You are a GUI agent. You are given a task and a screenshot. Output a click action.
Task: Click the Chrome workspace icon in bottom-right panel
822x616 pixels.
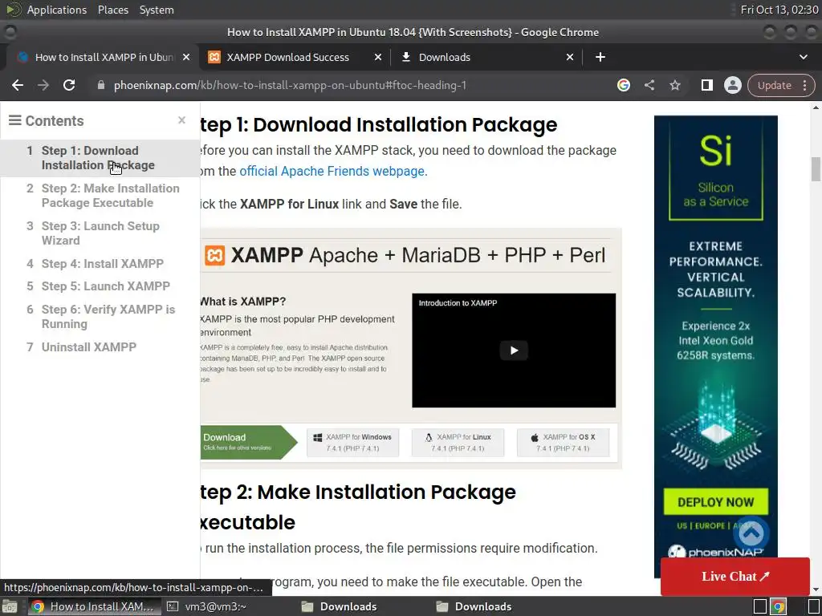click(778, 607)
